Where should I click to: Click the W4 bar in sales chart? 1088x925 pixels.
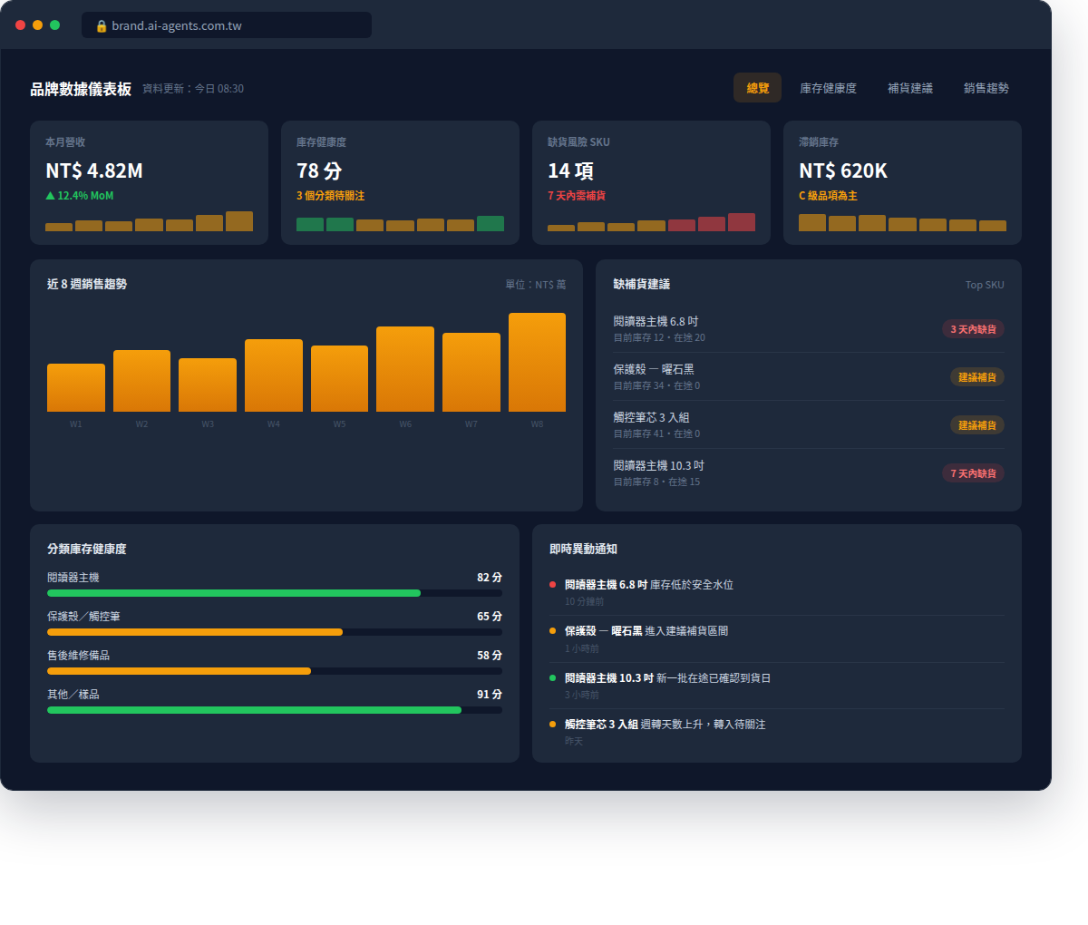click(x=274, y=375)
